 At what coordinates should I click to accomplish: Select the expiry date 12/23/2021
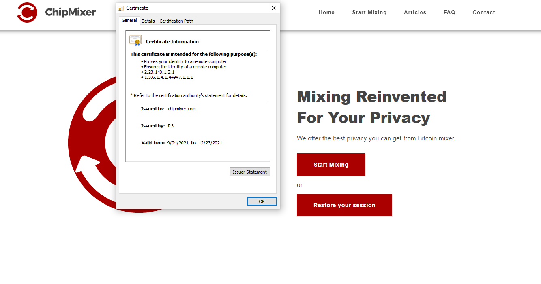pyautogui.click(x=210, y=143)
